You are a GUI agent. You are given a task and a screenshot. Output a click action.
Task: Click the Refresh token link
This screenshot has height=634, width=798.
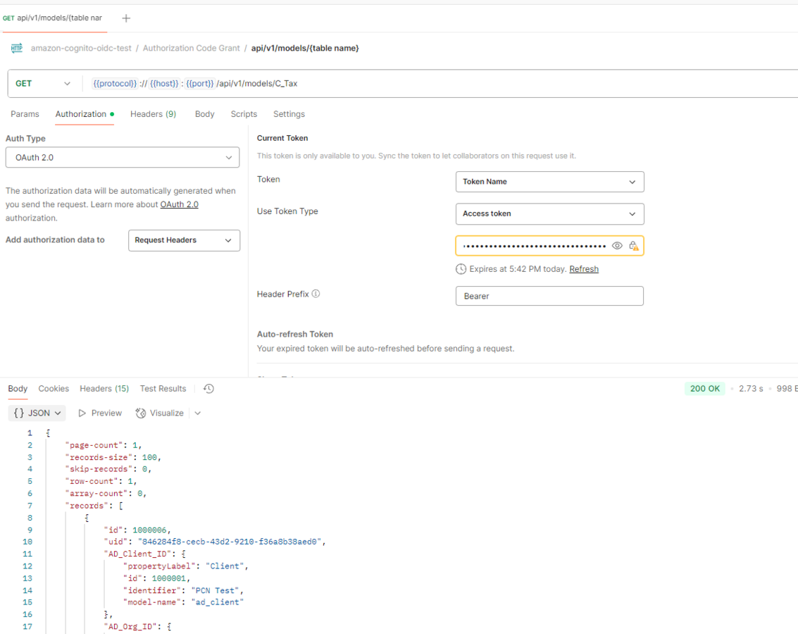584,269
